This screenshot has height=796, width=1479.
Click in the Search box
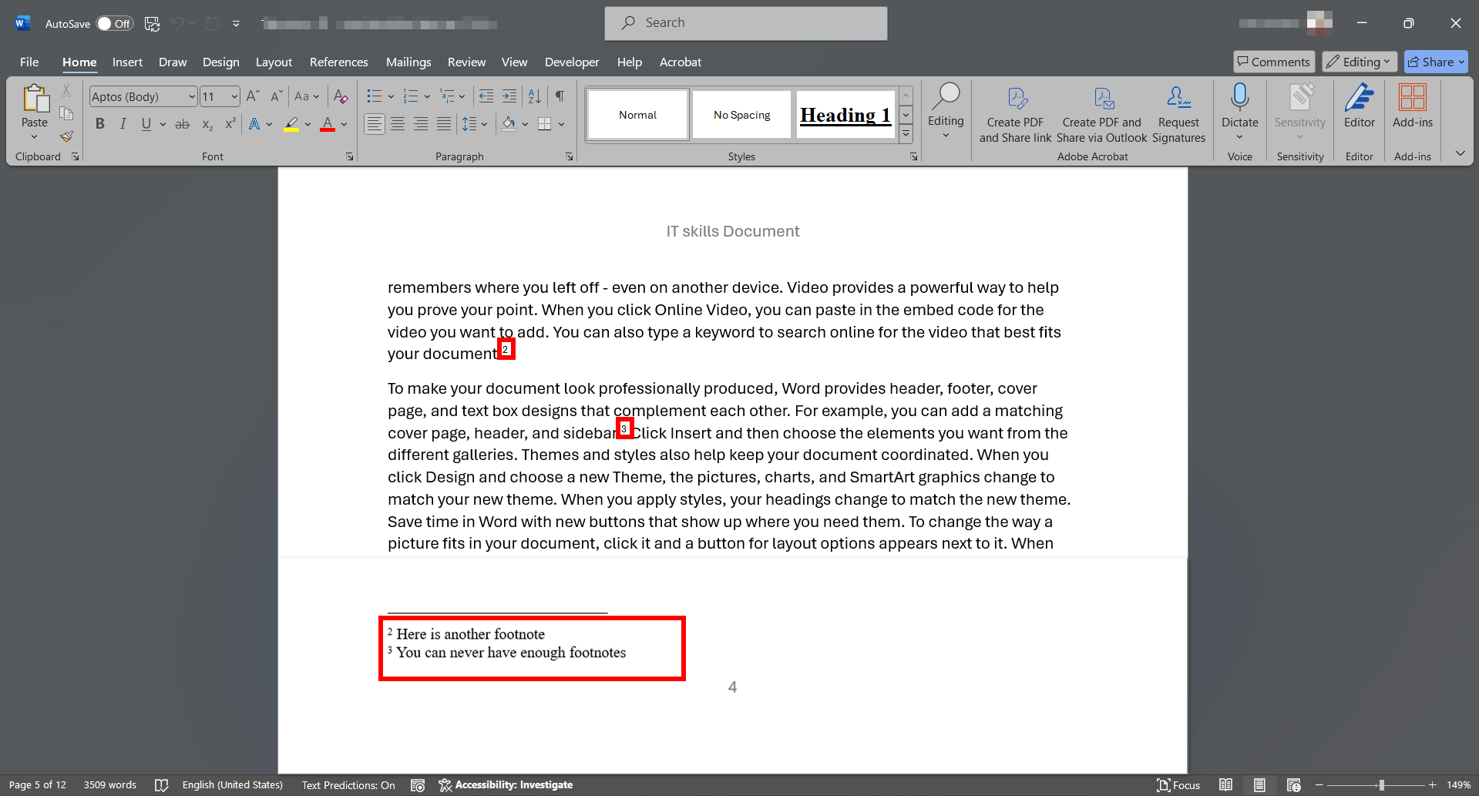pyautogui.click(x=745, y=23)
